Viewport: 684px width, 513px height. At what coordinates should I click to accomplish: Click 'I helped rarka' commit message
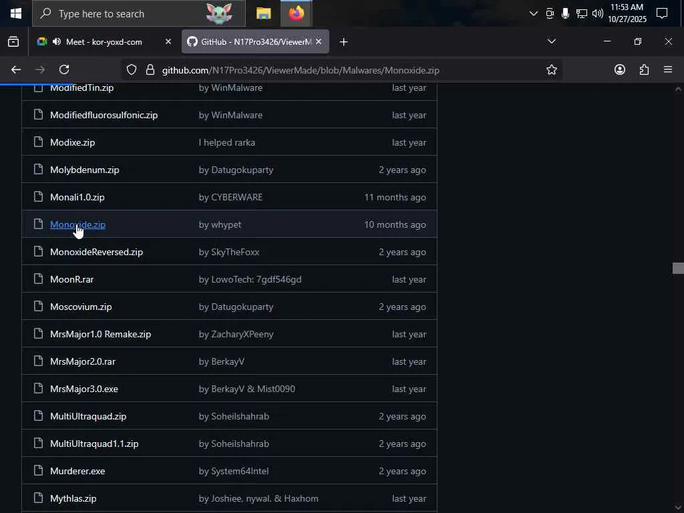(x=227, y=143)
